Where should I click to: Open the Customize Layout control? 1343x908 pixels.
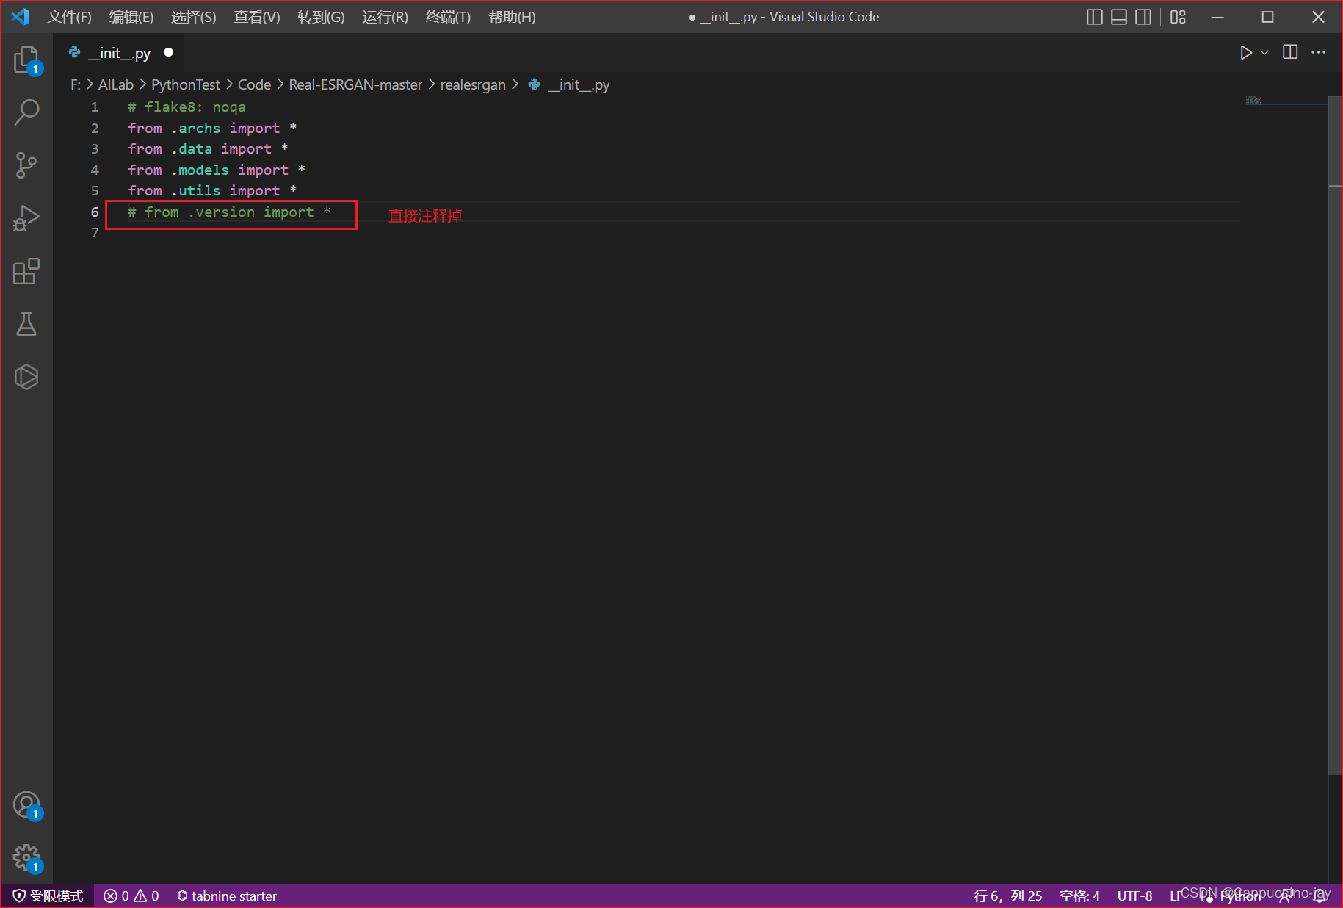pos(1178,17)
